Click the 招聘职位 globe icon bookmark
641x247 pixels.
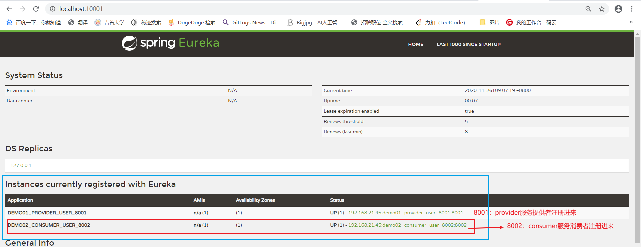point(354,22)
